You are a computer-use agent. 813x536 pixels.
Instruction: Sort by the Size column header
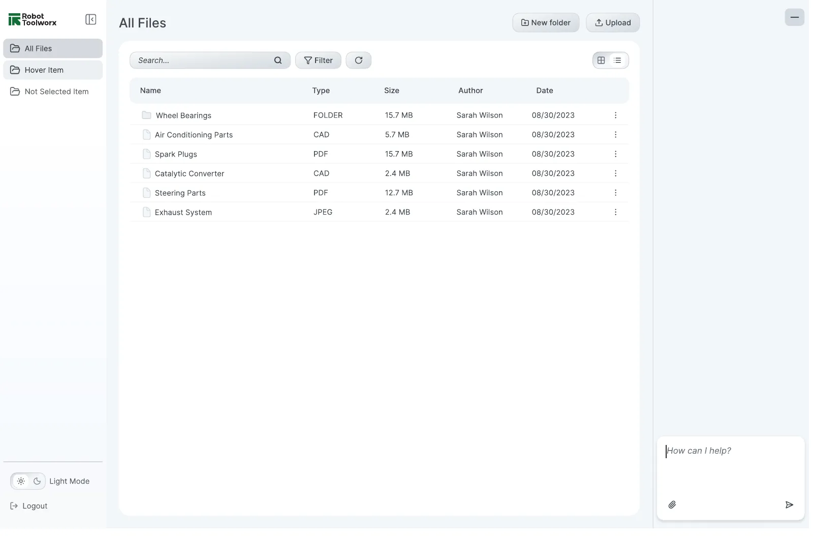(391, 91)
